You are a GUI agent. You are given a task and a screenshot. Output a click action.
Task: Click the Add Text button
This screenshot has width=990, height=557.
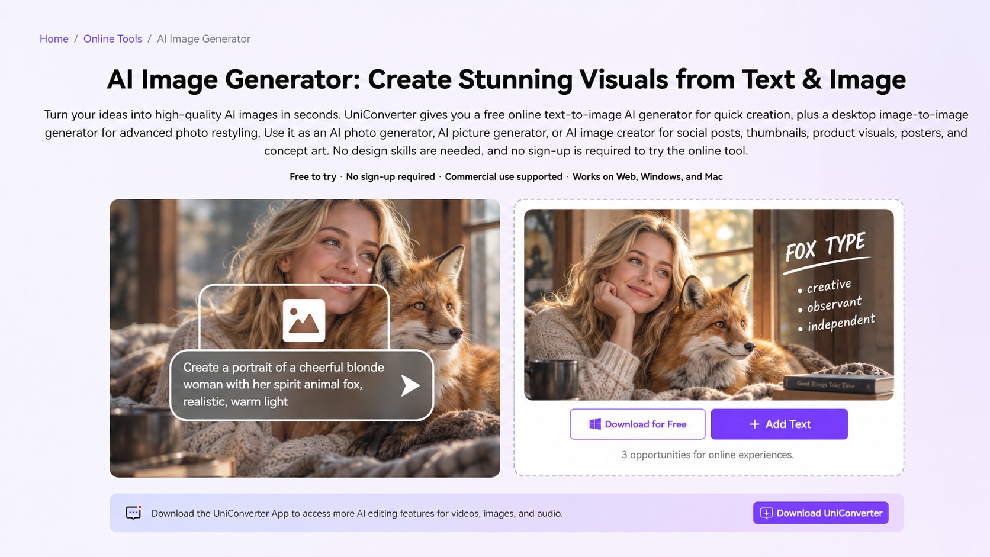coord(779,424)
